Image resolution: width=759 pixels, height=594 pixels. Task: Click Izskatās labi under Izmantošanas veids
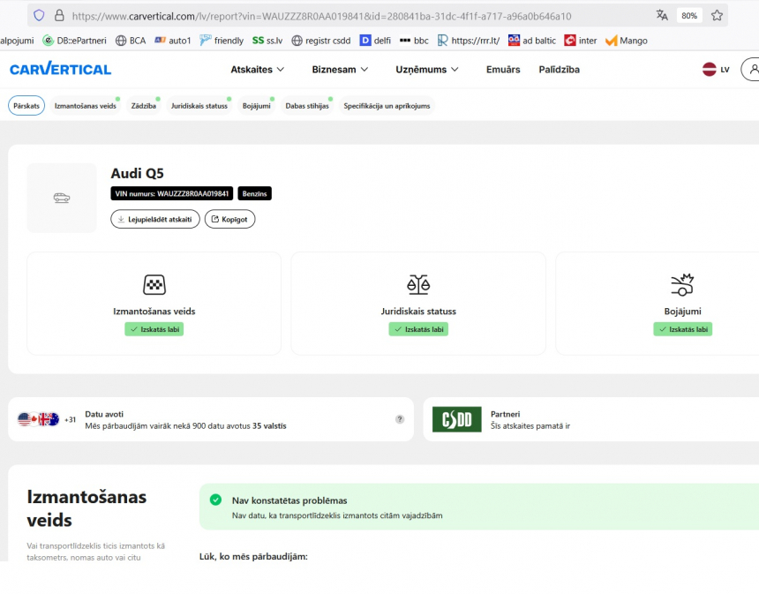pyautogui.click(x=154, y=329)
